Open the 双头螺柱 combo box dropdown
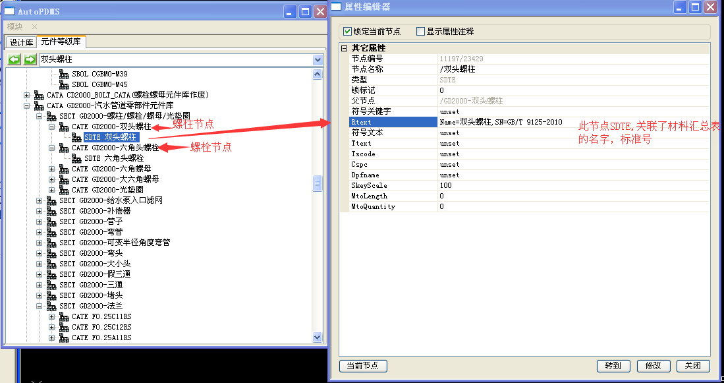Image resolution: width=724 pixels, height=383 pixels. [318, 60]
